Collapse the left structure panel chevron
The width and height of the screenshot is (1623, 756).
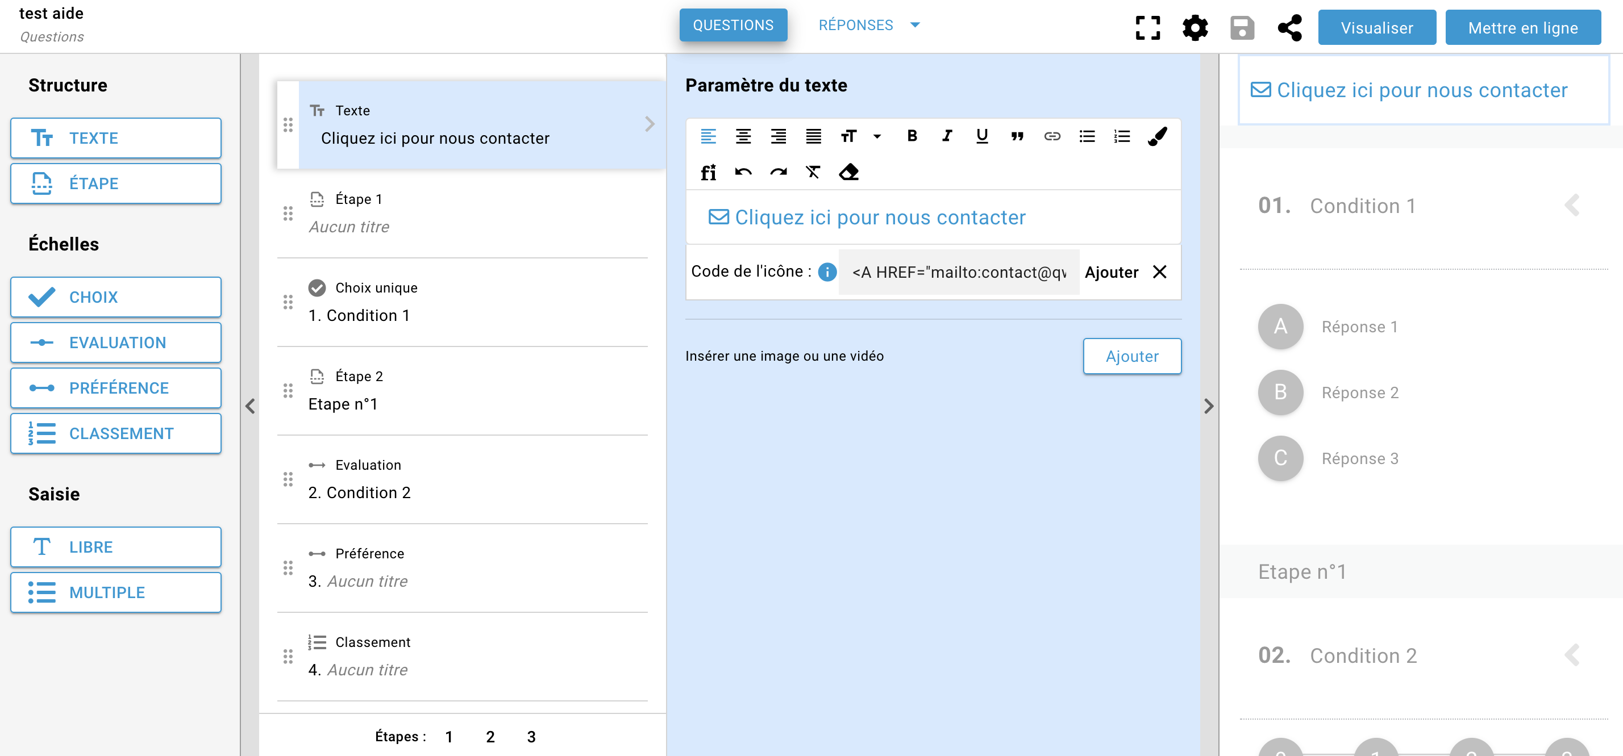250,406
